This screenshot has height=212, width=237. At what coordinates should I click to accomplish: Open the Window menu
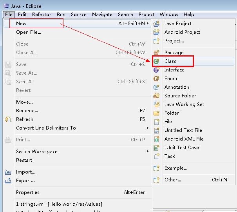pyautogui.click(x=169, y=15)
